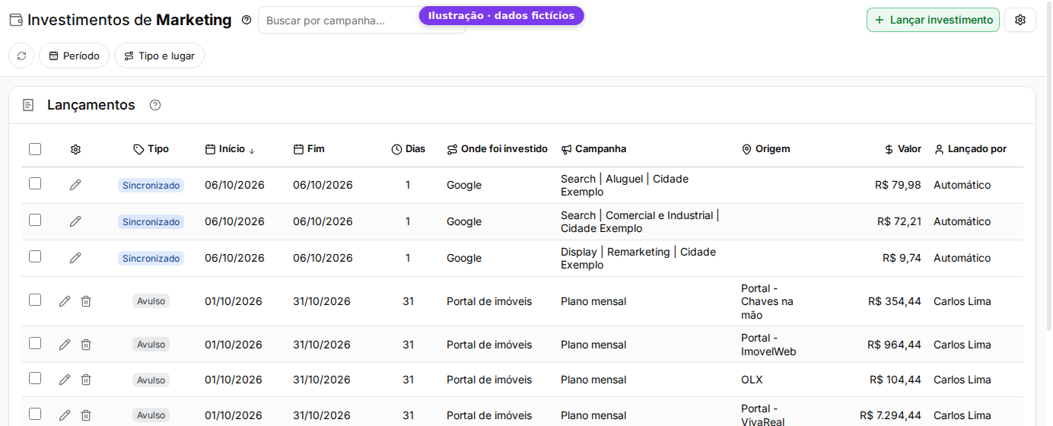Click Search | Comercial e Industrial campaign cell

pos(640,221)
